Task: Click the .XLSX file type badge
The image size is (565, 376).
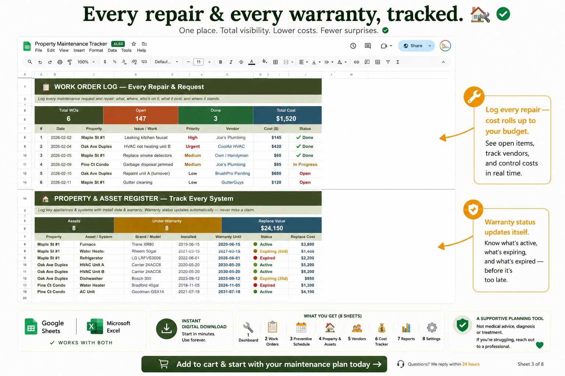Action: pos(118,44)
